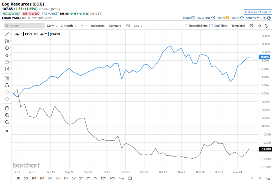Open the Indicators menu
The width and height of the screenshot is (274, 183).
(x=98, y=26)
